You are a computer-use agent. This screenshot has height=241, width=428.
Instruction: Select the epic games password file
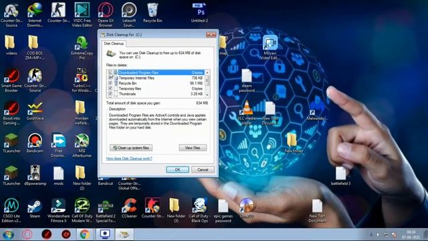pos(223,210)
